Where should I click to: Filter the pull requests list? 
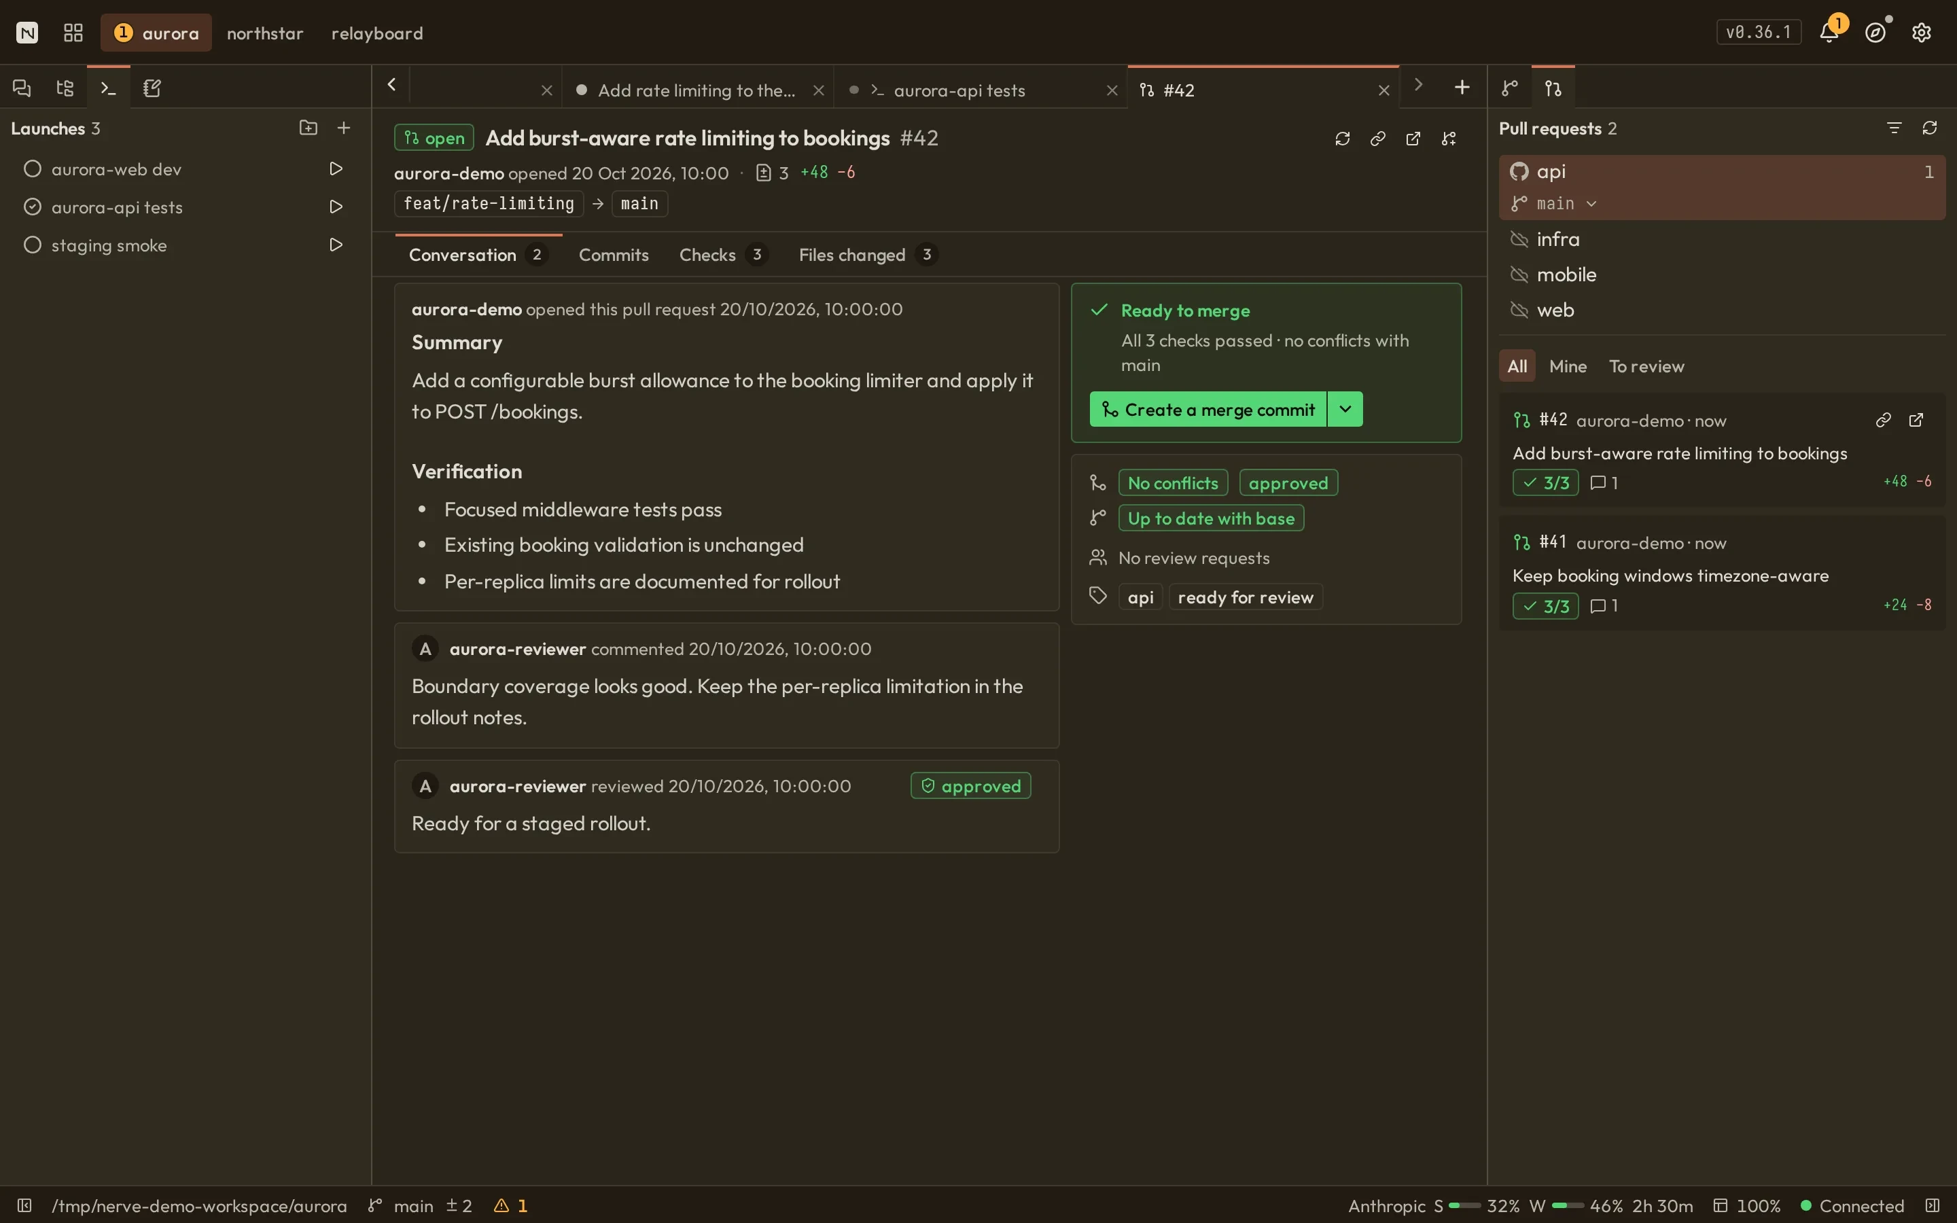coord(1894,128)
